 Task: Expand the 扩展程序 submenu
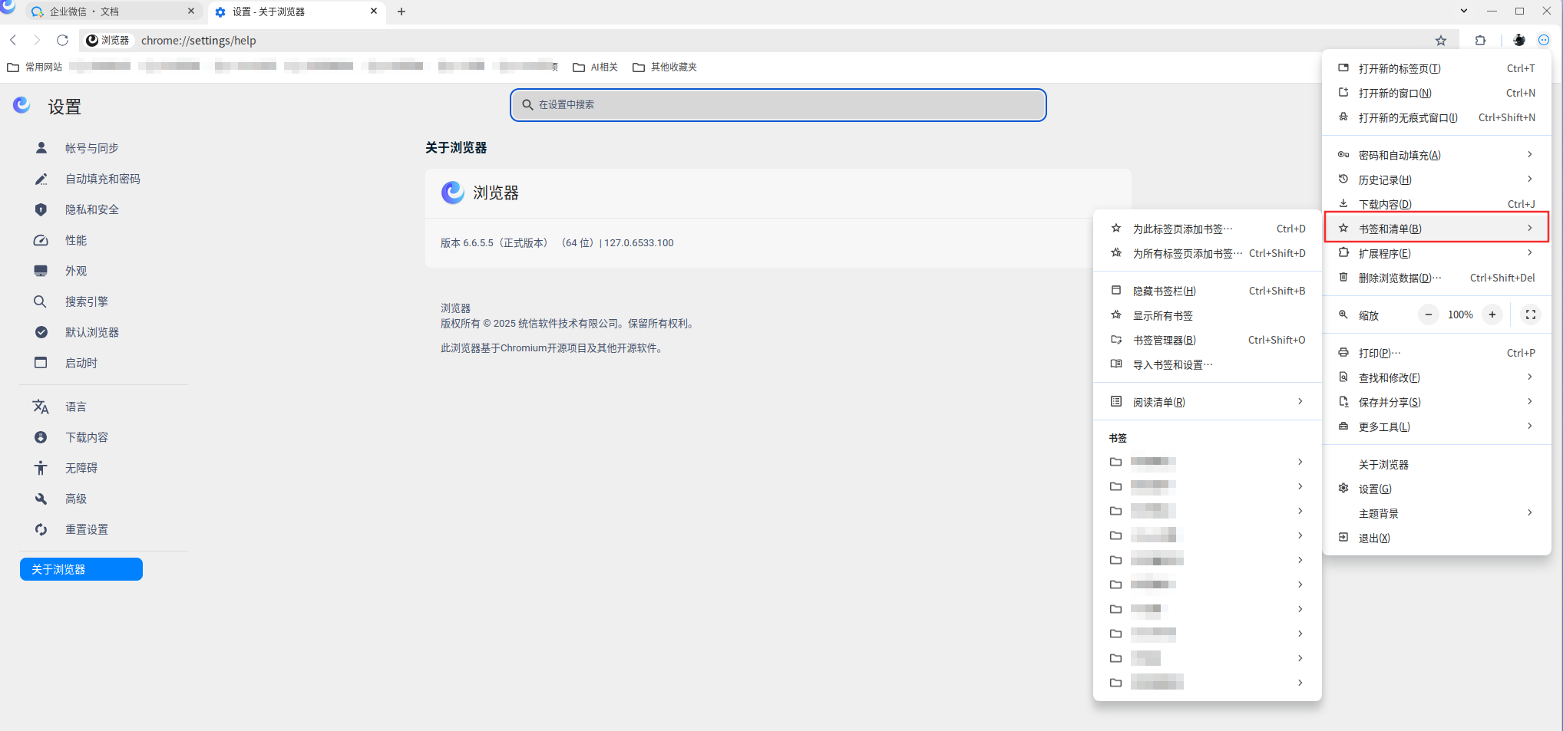click(1436, 253)
